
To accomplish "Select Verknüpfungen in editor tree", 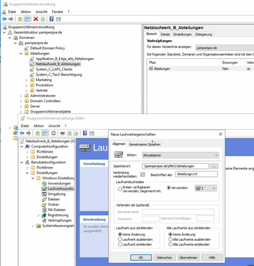I will (60, 220).
